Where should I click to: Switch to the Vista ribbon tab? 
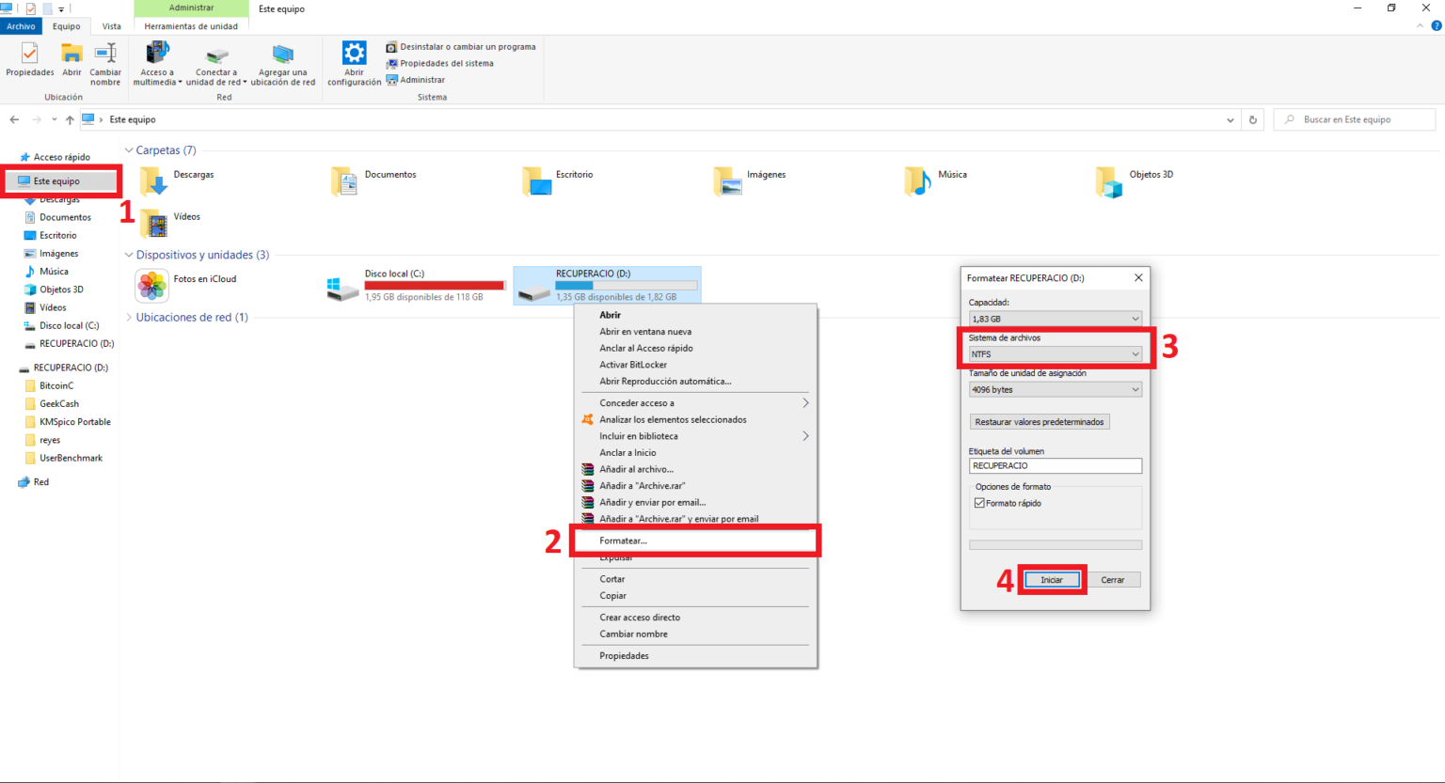click(x=111, y=26)
